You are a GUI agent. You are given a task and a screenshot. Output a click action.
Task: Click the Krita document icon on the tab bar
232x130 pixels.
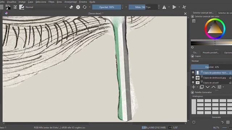[x=6, y=13]
